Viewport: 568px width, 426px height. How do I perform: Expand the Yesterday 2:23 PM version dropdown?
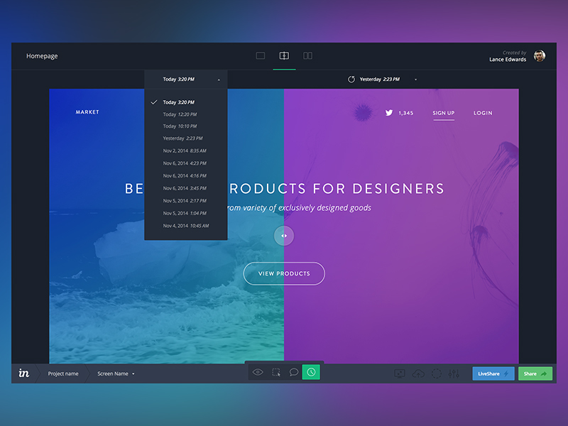[415, 80]
